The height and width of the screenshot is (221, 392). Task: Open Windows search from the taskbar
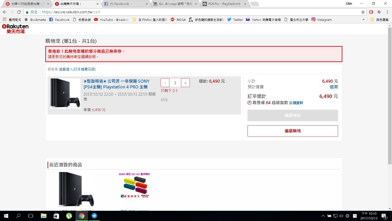tap(18, 216)
